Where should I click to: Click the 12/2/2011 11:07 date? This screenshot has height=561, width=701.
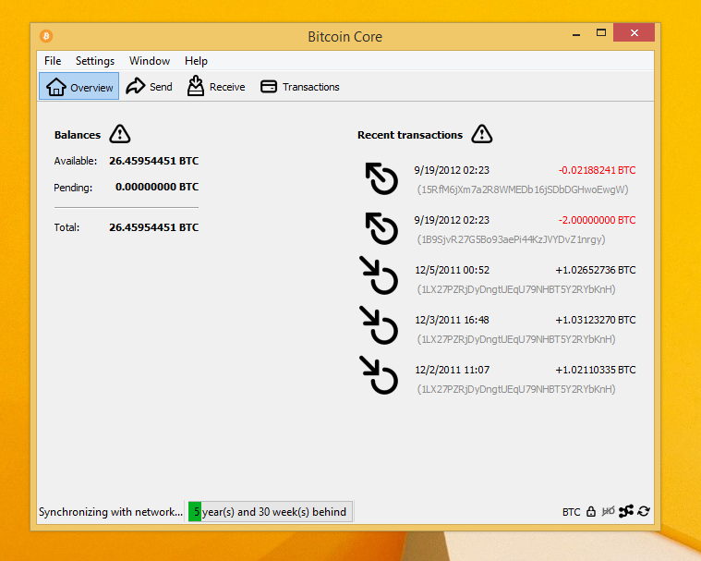pos(452,370)
